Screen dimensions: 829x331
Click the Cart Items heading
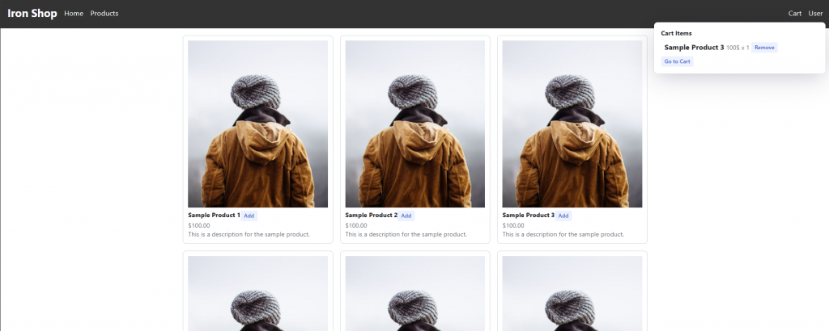point(676,33)
